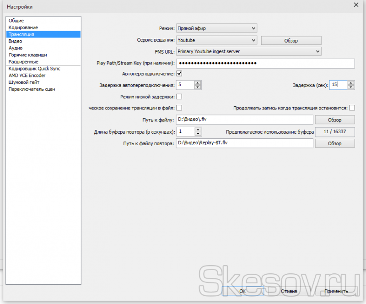The height and width of the screenshot is (304, 366).
Task: Open the FMS URL server dropdown
Action: point(248,51)
